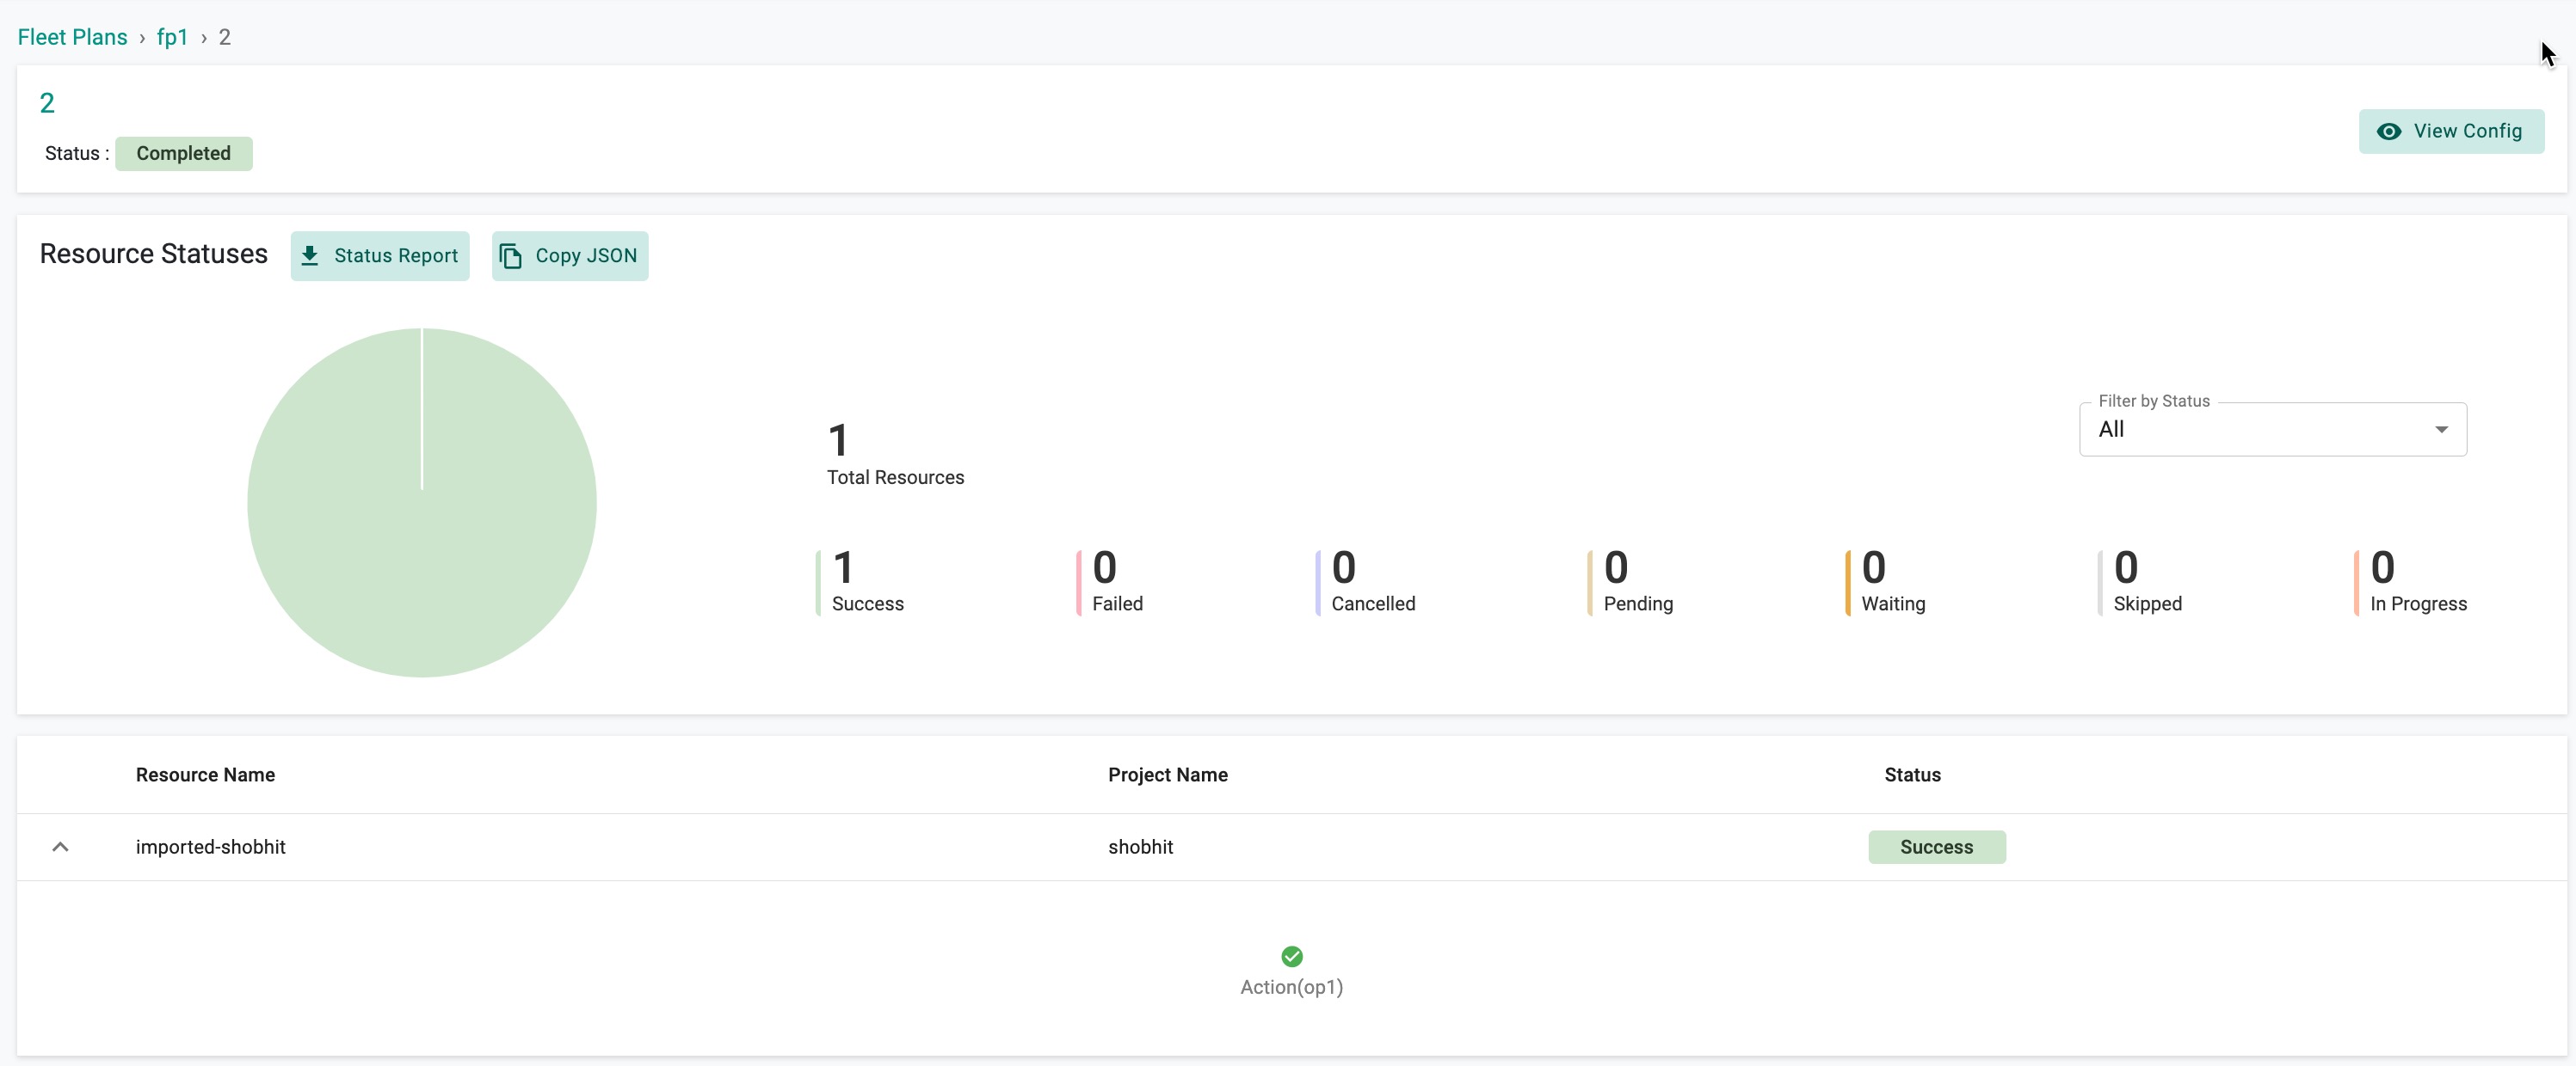This screenshot has width=2576, height=1066.
Task: Click the dropdown arrow in Filter by Status
Action: (2441, 430)
